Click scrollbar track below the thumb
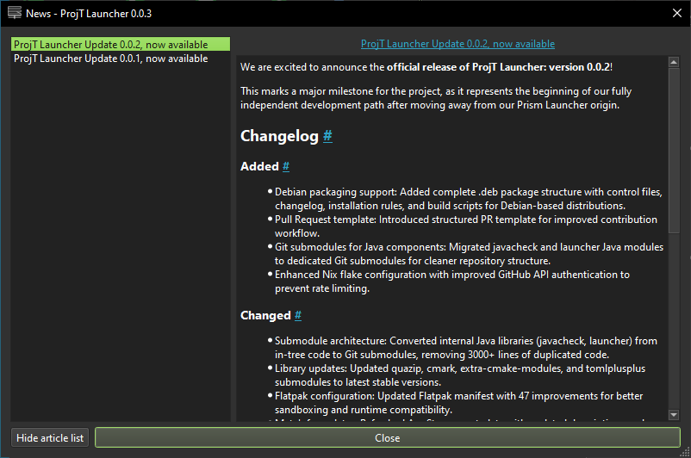Viewport: 691px width, 458px height. tap(675, 319)
